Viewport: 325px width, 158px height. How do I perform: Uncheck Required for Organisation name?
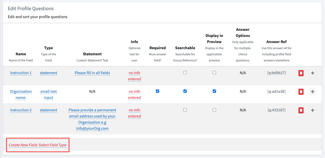point(157,91)
